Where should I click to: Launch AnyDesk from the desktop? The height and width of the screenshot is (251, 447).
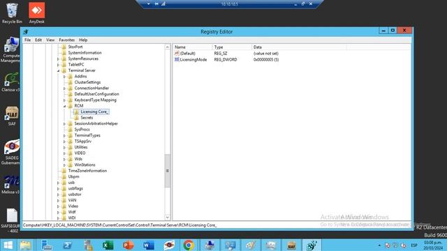(36, 13)
